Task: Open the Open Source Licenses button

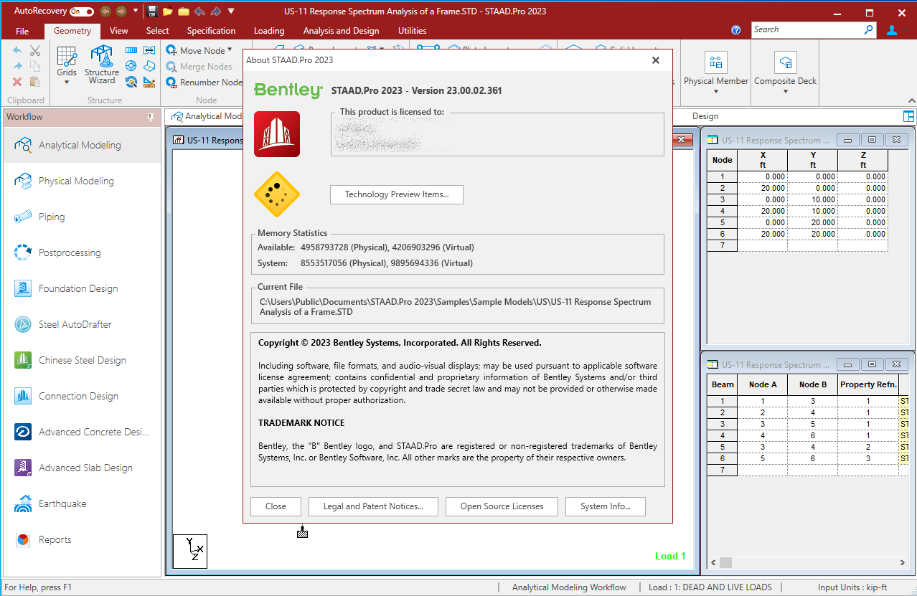Action: point(502,506)
